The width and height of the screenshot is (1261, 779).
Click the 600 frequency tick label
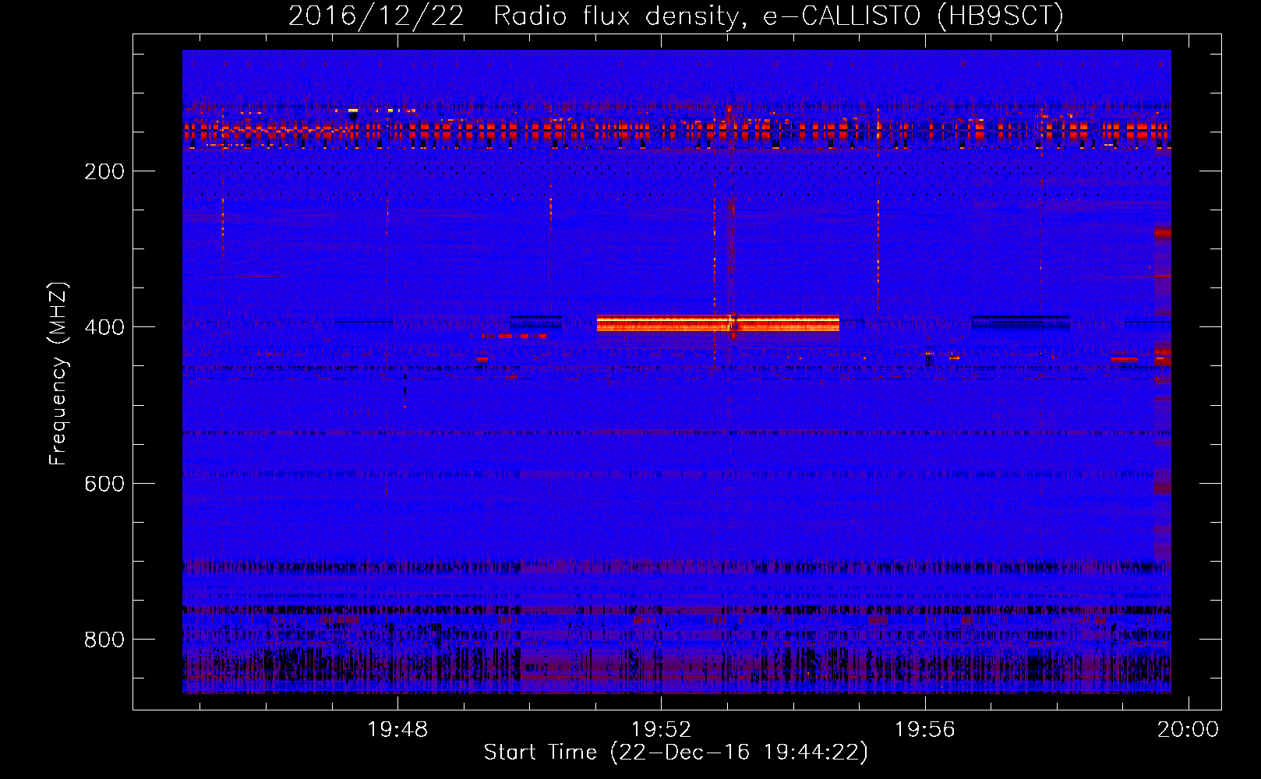[104, 484]
